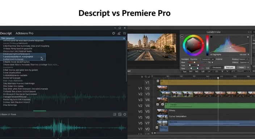Open the grid menu icon in Descript header
Image resolution: width=255 pixels, height=139 pixels.
click(125, 33)
